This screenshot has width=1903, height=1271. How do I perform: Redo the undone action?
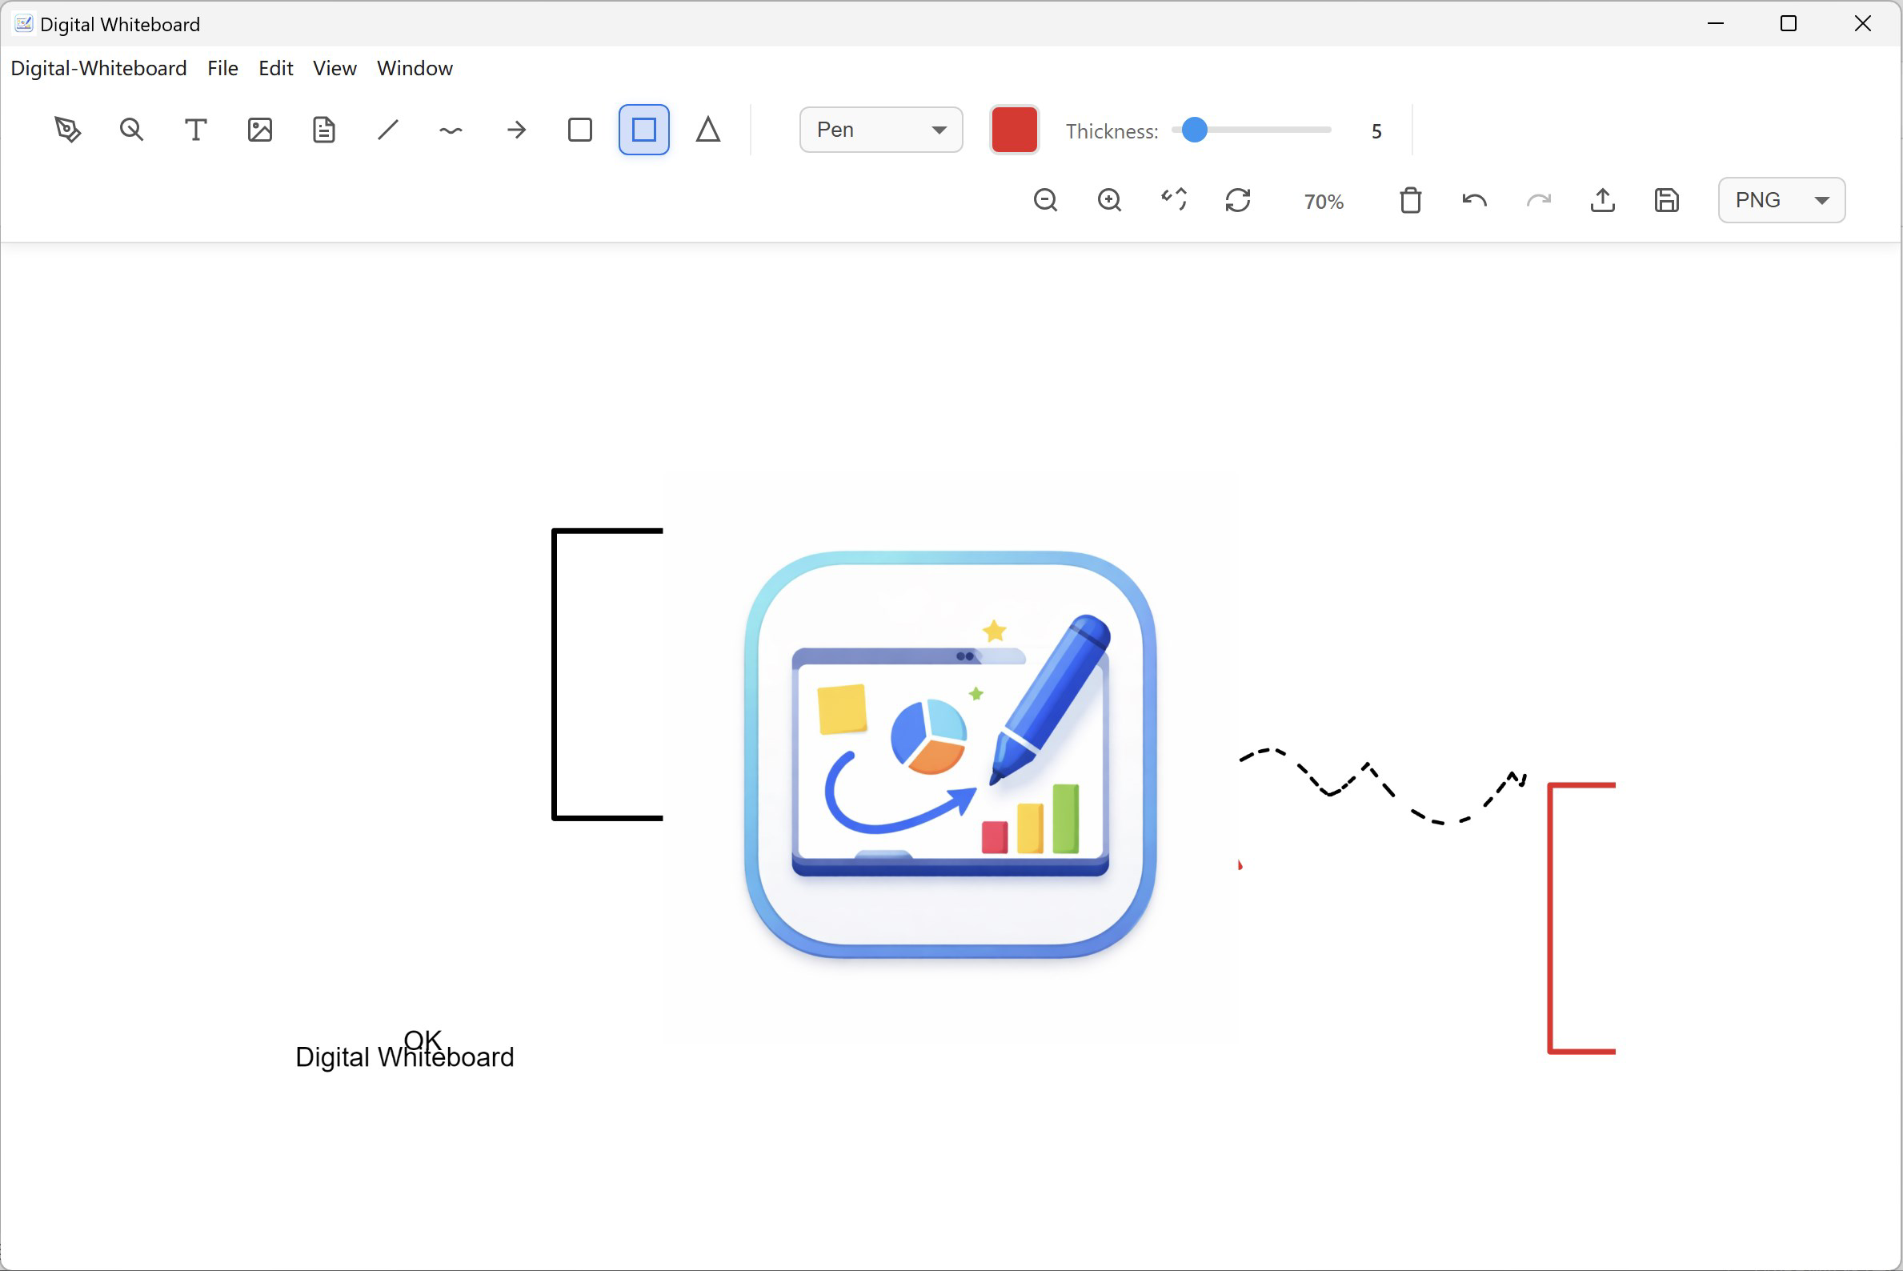(x=1538, y=200)
